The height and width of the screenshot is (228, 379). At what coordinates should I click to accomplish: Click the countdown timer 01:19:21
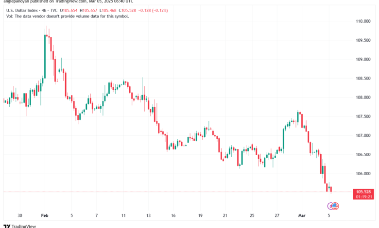coord(364,196)
